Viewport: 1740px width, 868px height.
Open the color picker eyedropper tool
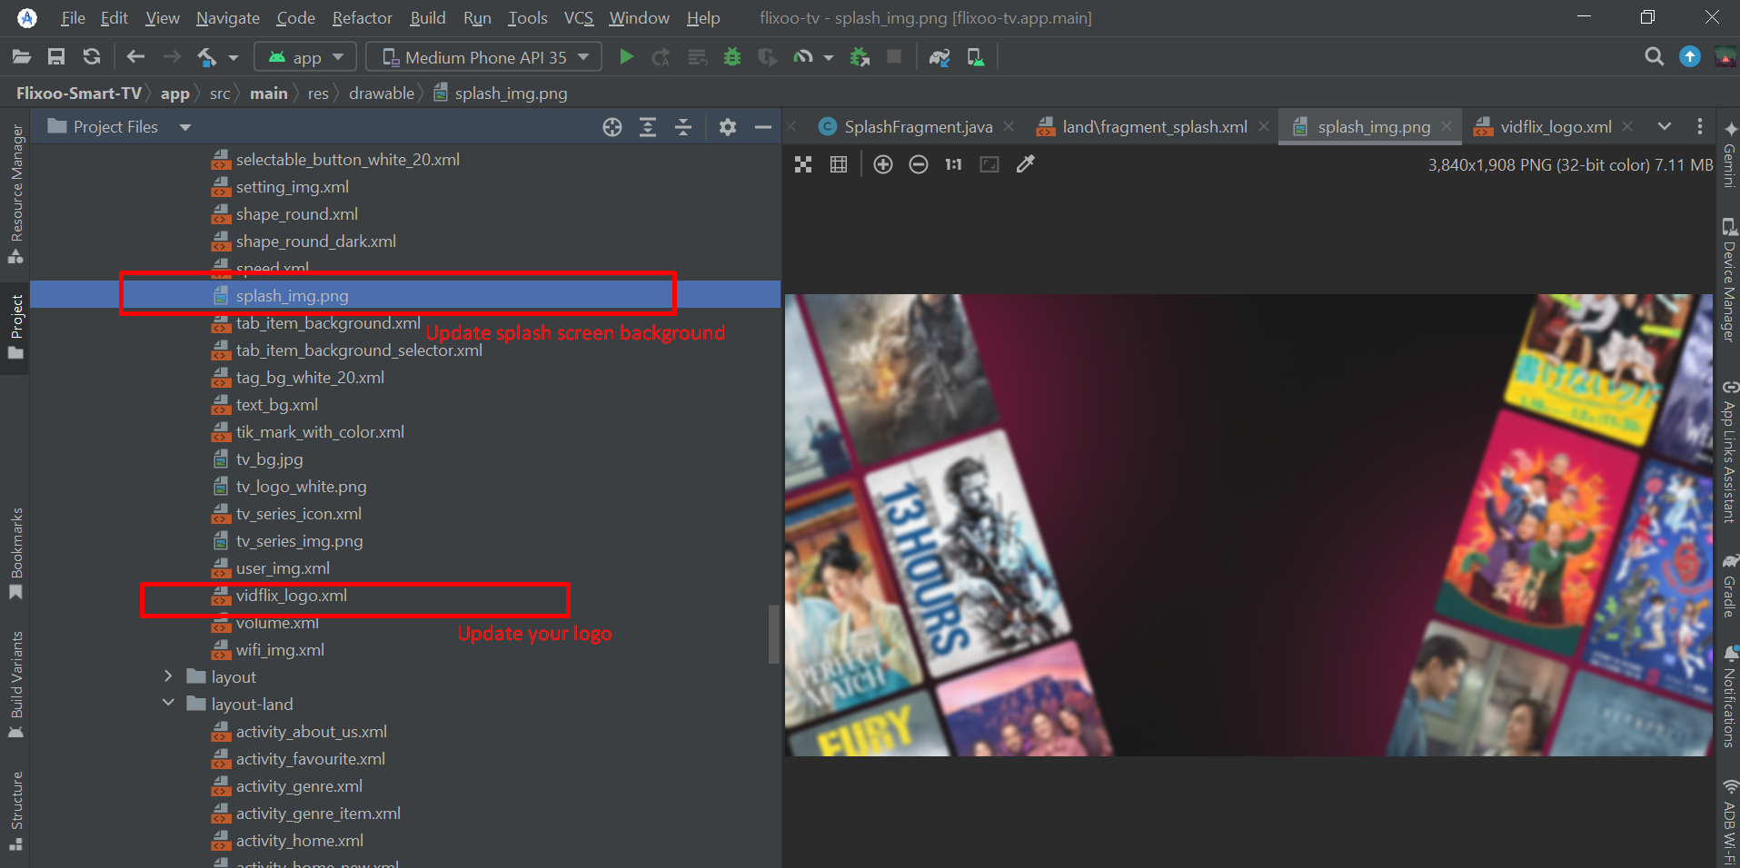click(x=1025, y=164)
